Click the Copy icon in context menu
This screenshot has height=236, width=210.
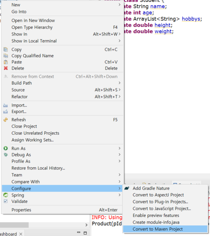(x=6, y=49)
